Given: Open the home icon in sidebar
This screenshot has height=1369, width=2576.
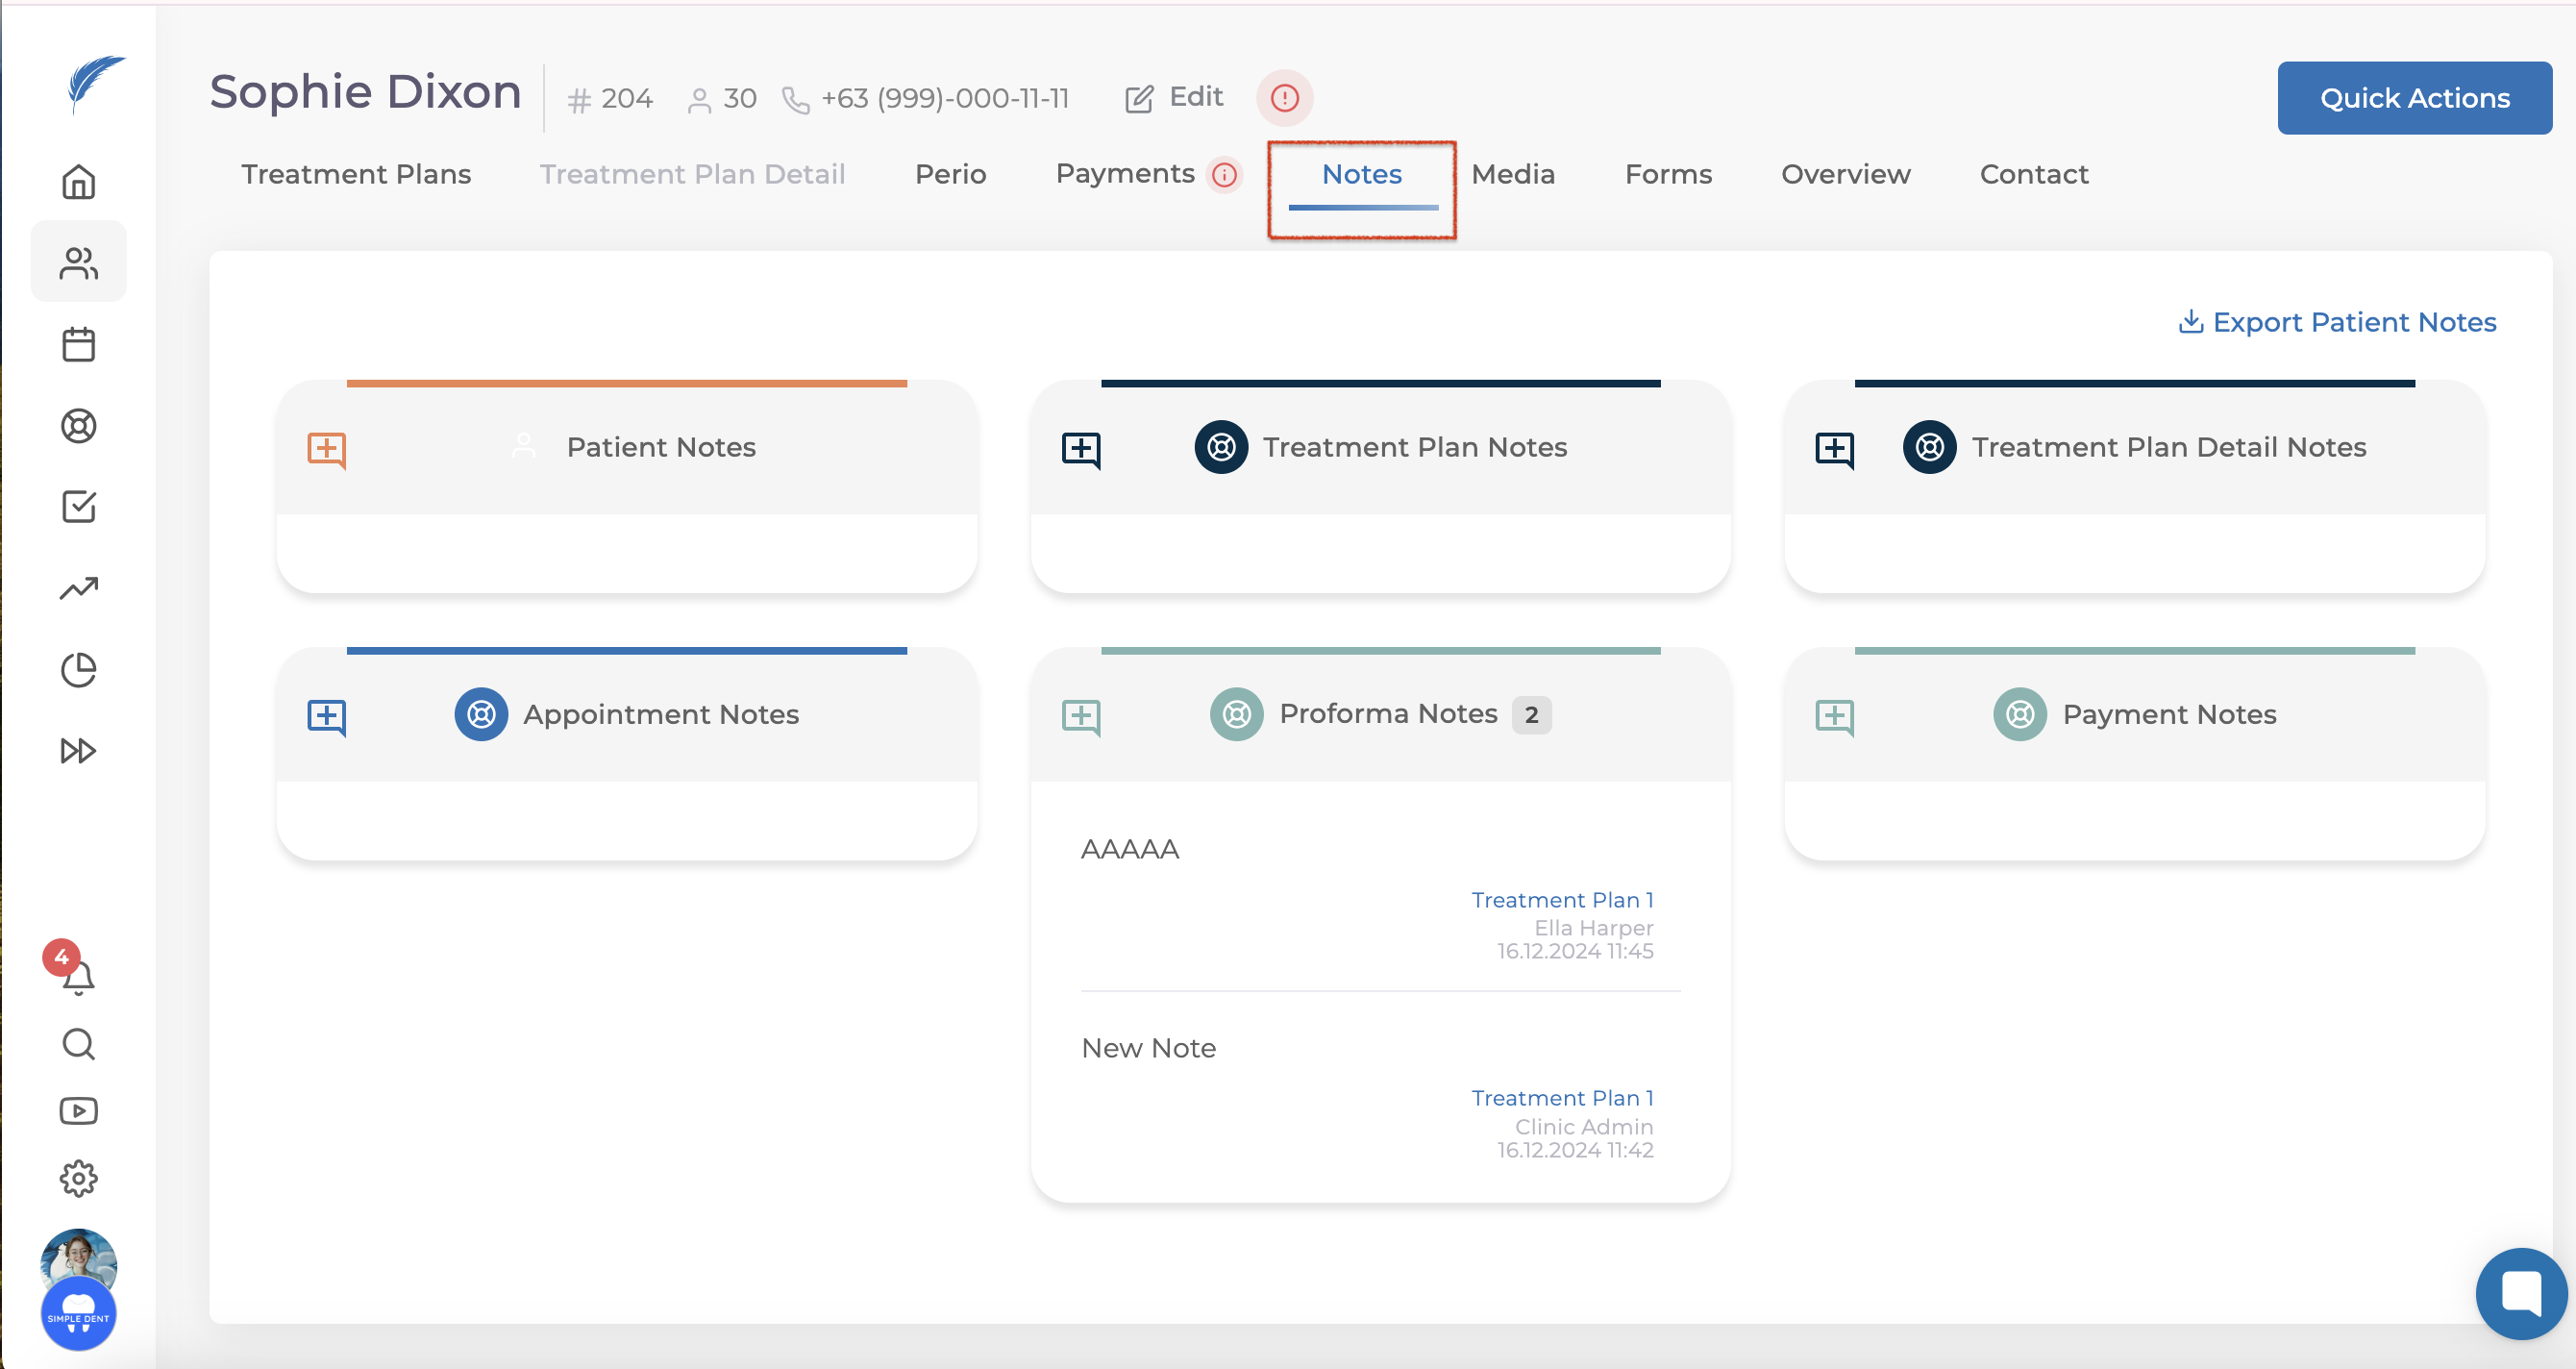Looking at the screenshot, I should (78, 182).
